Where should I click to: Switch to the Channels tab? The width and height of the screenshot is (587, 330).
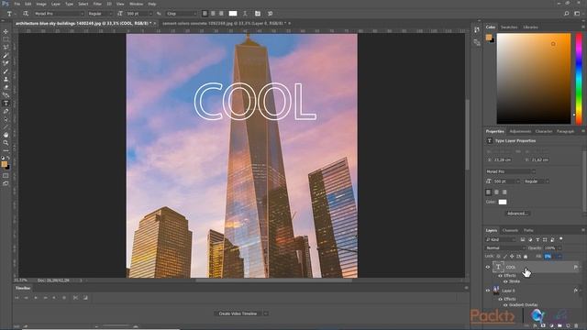(x=510, y=230)
